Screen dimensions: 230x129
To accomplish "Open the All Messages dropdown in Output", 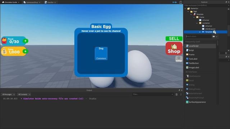I will pos(8,95).
